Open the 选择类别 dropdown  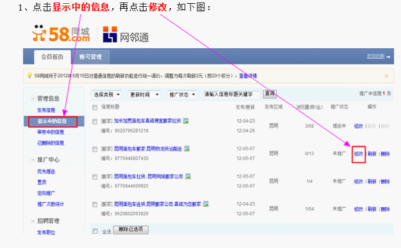pos(107,95)
